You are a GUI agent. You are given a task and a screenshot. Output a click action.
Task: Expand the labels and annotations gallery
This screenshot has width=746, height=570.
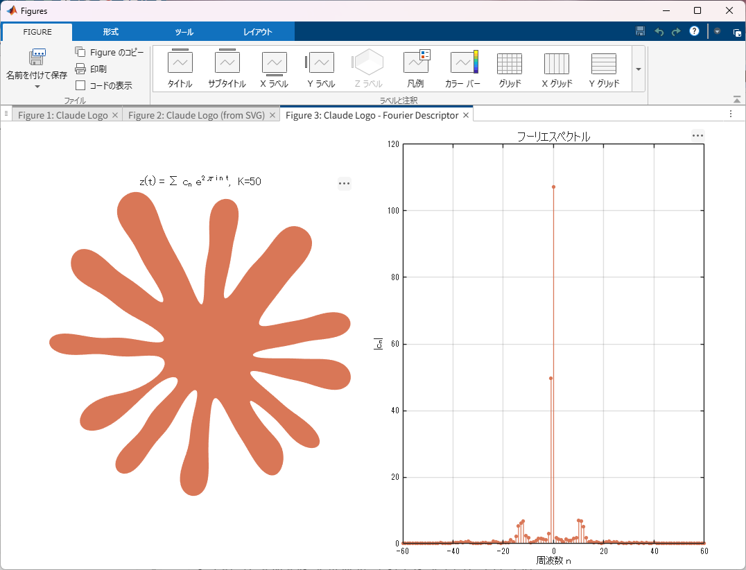pos(639,69)
